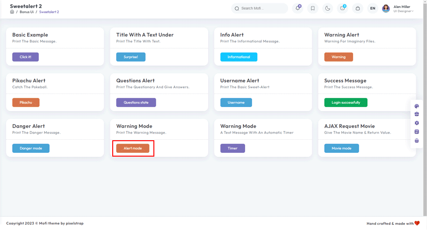This screenshot has height=230, width=427.
Task: Click Alen Miller's profile avatar
Action: coord(386,8)
